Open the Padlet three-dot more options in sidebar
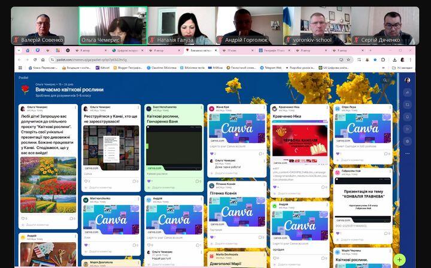431x268 pixels. (408, 154)
